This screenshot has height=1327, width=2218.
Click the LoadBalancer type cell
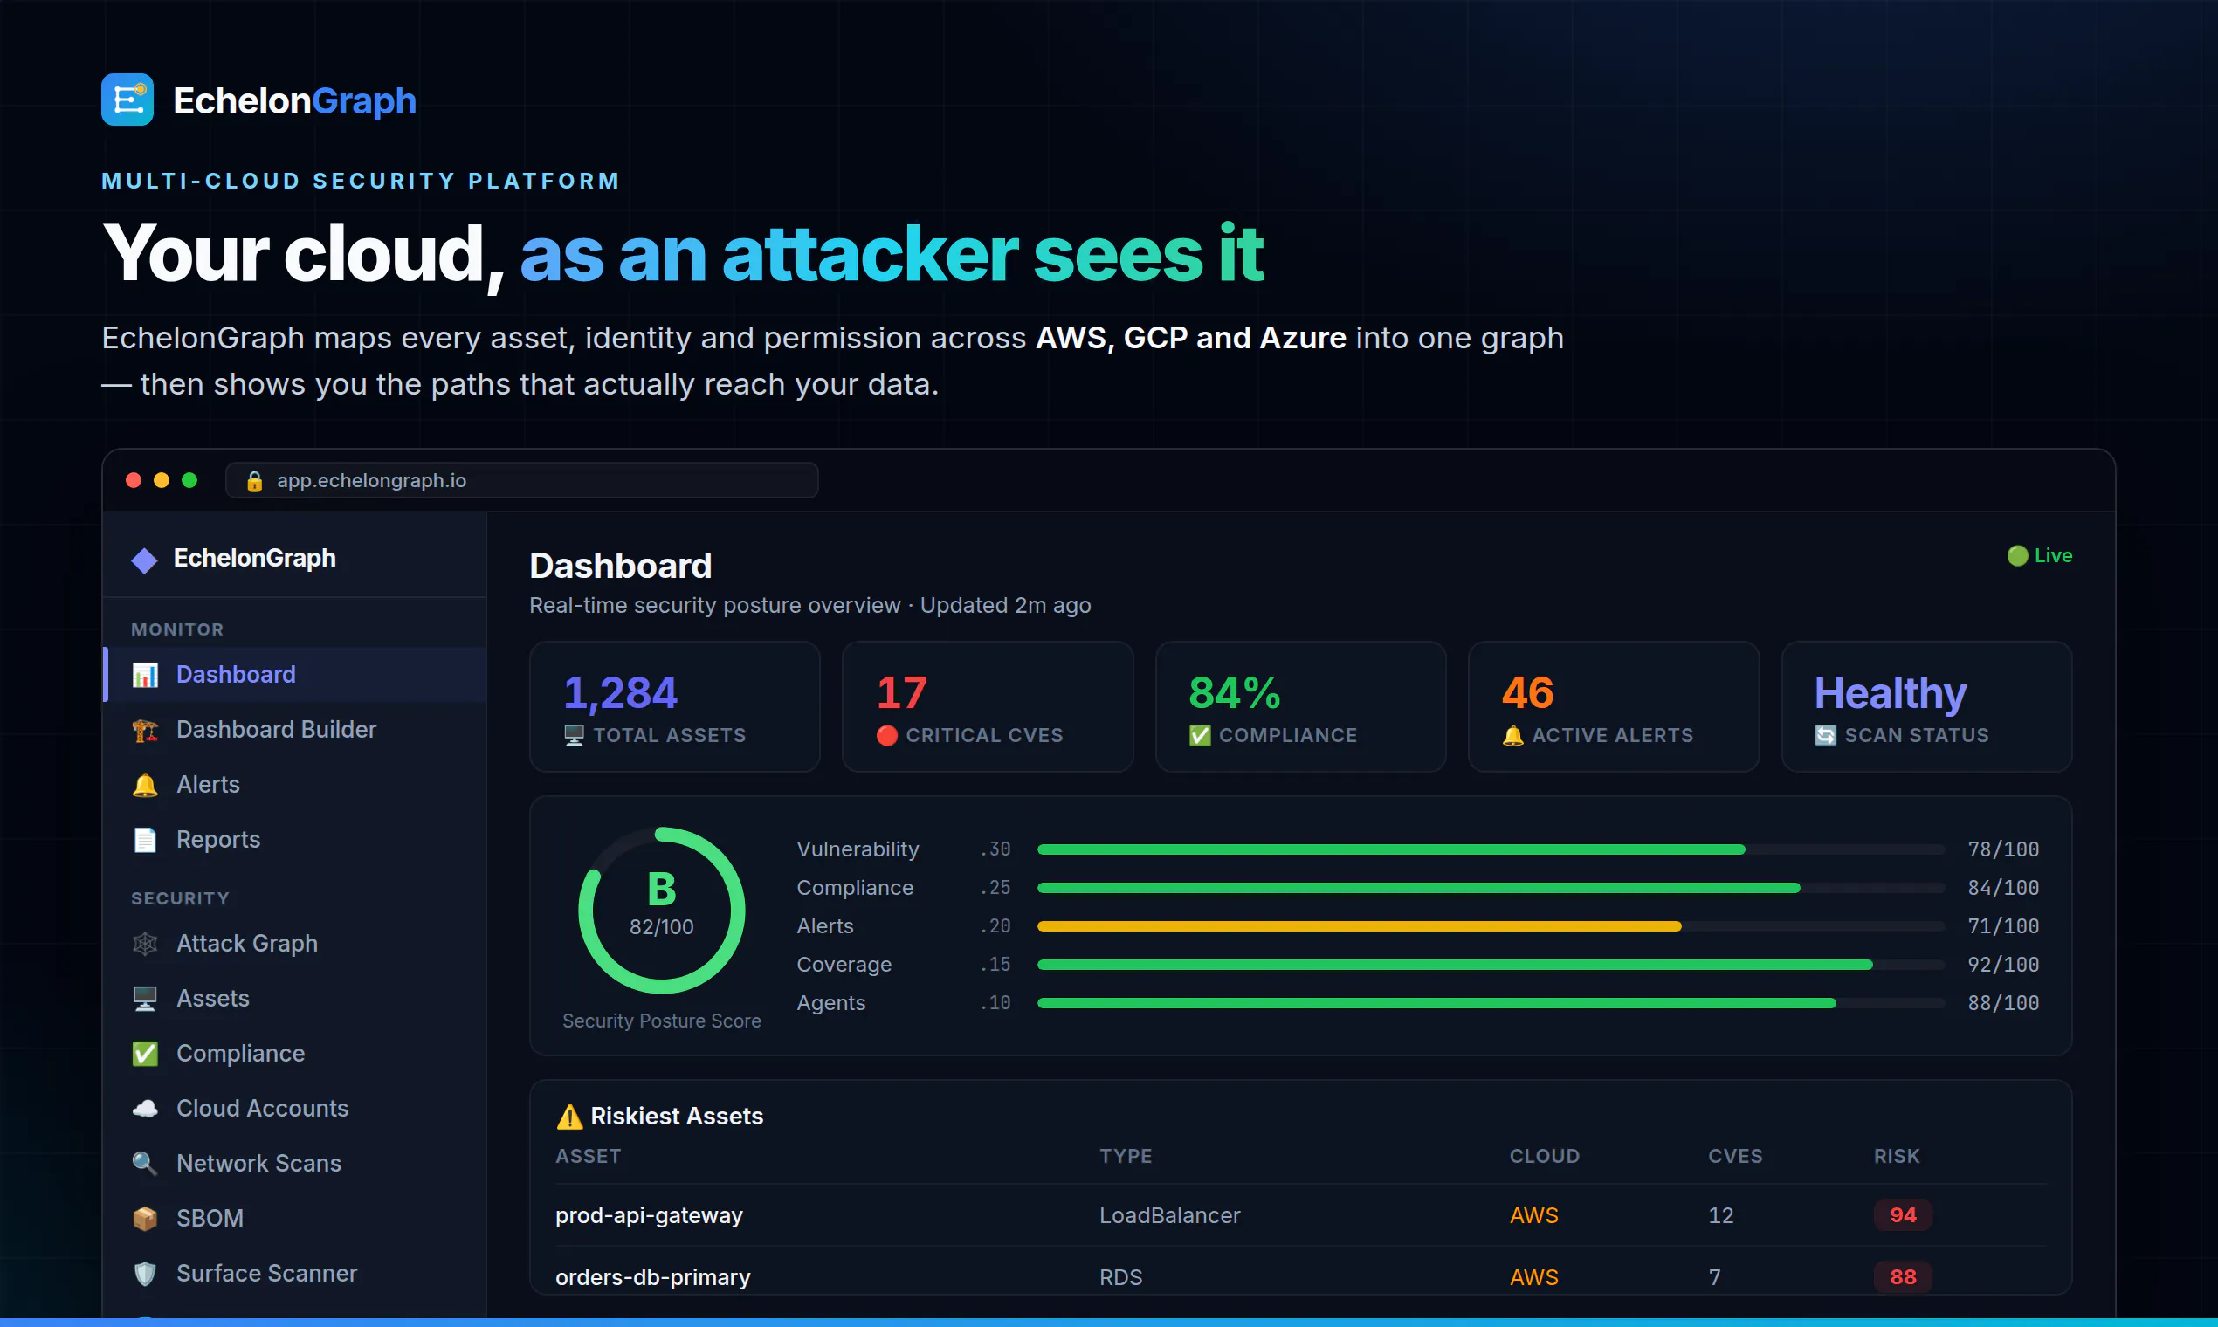pyautogui.click(x=1170, y=1215)
